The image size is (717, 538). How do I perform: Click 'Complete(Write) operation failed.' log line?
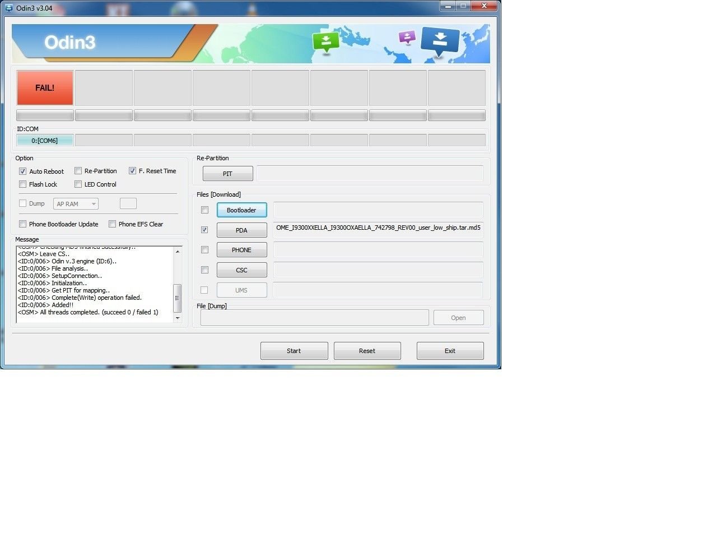[x=80, y=298]
